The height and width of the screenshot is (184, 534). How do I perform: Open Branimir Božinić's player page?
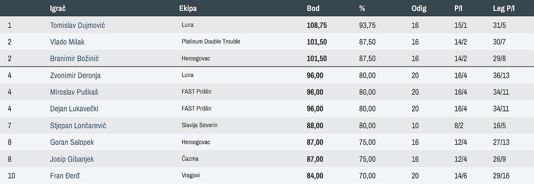click(74, 58)
